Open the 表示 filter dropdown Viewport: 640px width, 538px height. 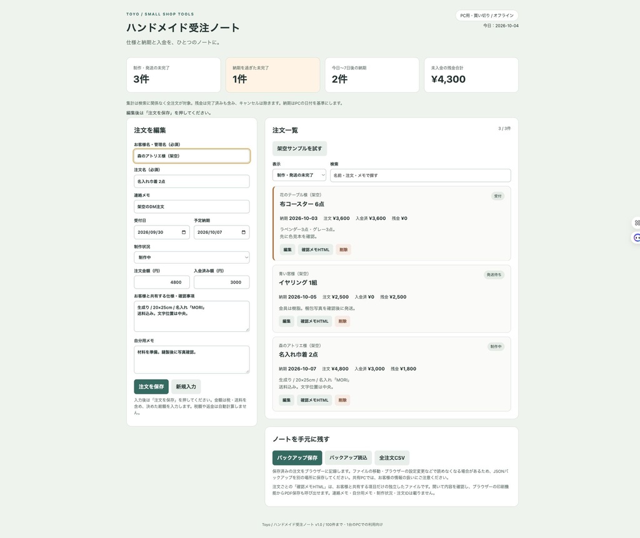click(x=299, y=175)
